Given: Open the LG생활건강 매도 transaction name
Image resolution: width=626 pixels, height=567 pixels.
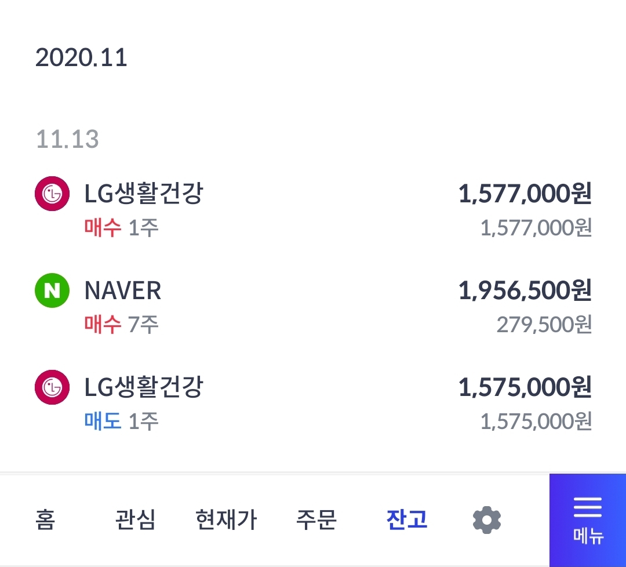Looking at the screenshot, I should pos(144,387).
